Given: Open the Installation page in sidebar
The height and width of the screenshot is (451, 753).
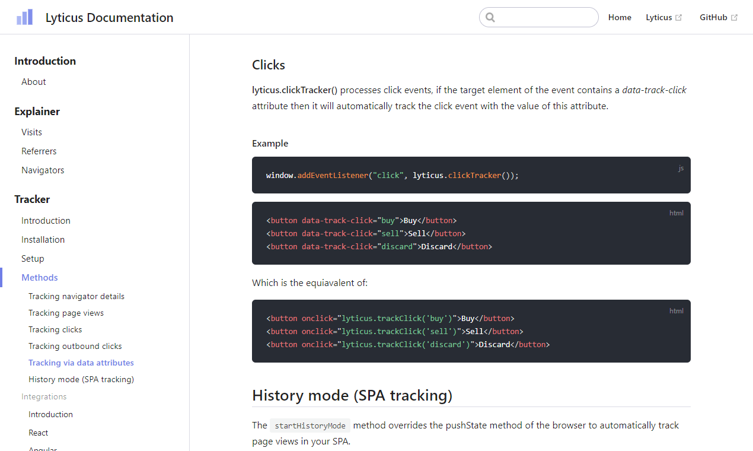Looking at the screenshot, I should (43, 240).
